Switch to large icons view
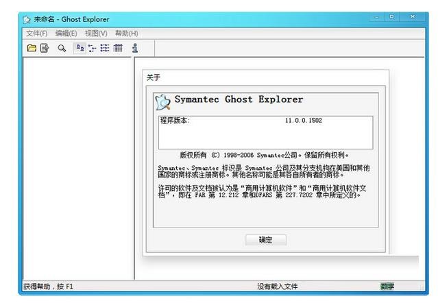 80,48
